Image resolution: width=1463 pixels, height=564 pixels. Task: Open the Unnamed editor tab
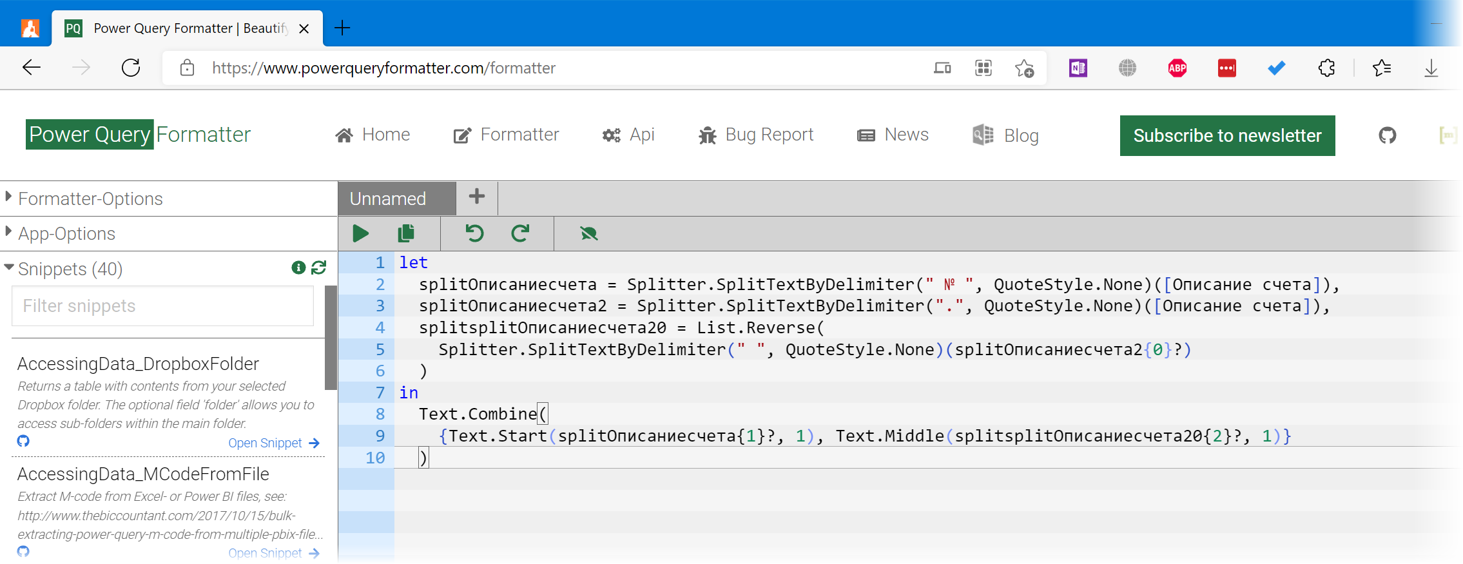[396, 199]
